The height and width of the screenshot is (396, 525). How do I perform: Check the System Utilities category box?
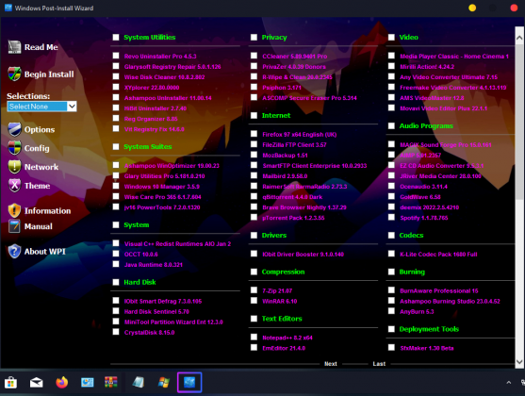pyautogui.click(x=116, y=37)
